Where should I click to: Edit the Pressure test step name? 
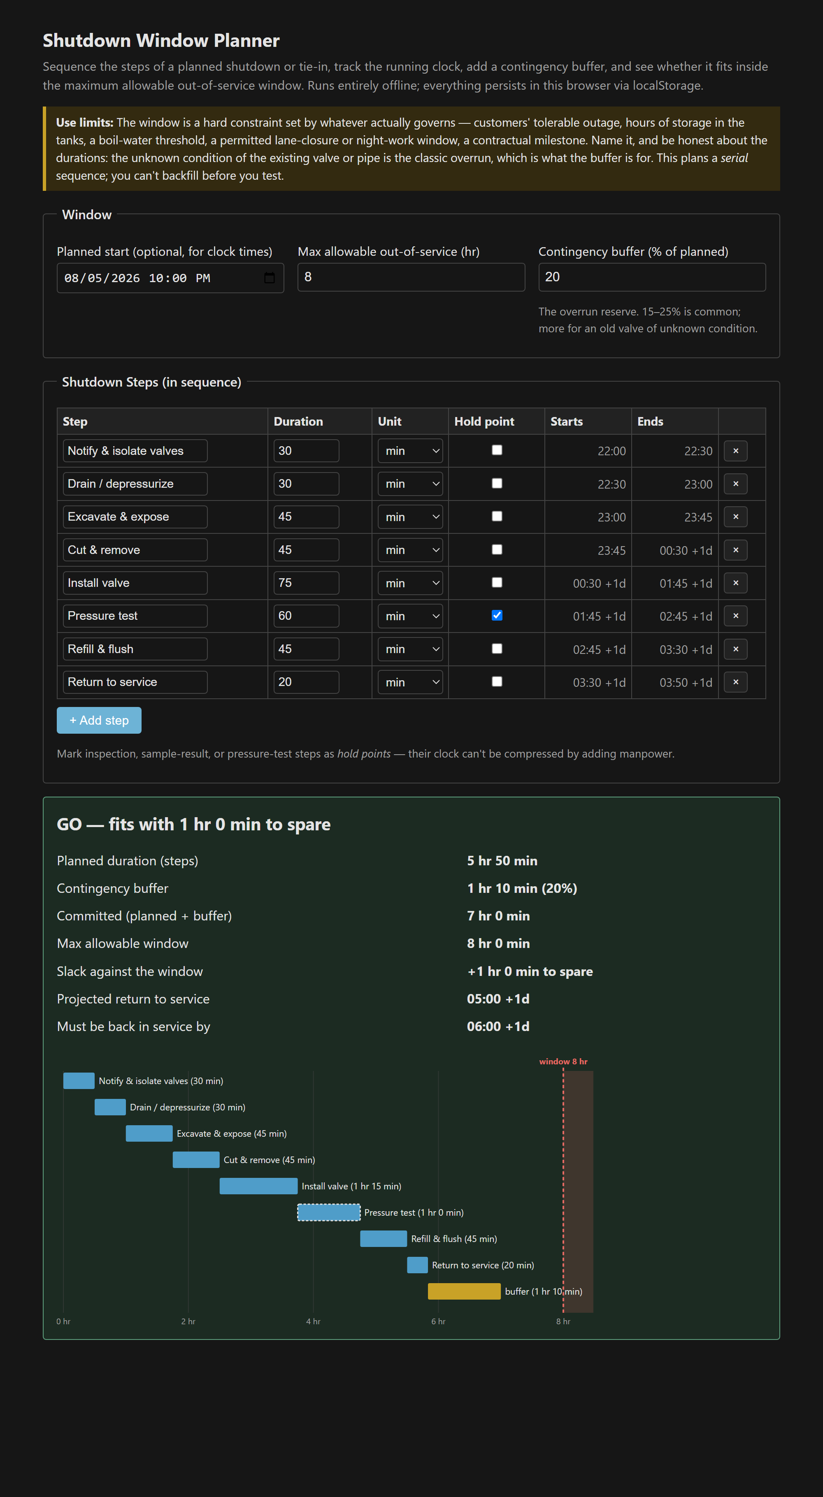tap(135, 616)
